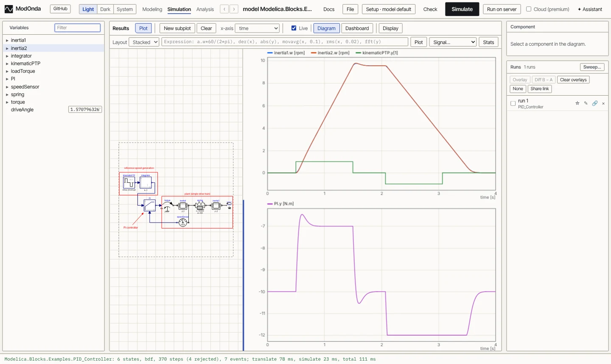
Task: Click the Stats button
Action: [x=488, y=42]
